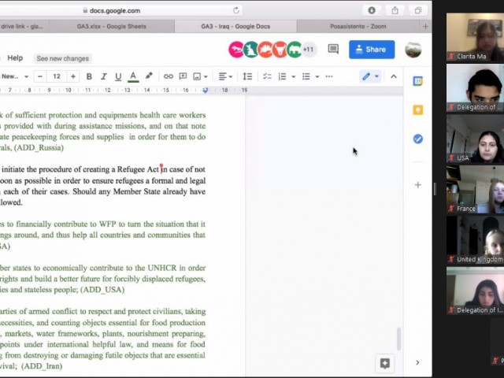Select the France participant video tile
The width and height of the screenshot is (504, 378).
coord(475,190)
